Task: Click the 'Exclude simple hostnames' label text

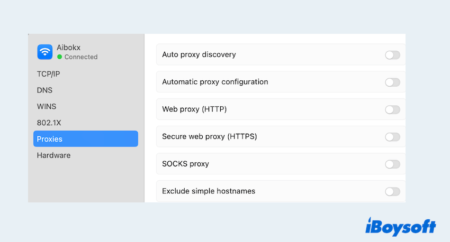Action: pyautogui.click(x=209, y=191)
